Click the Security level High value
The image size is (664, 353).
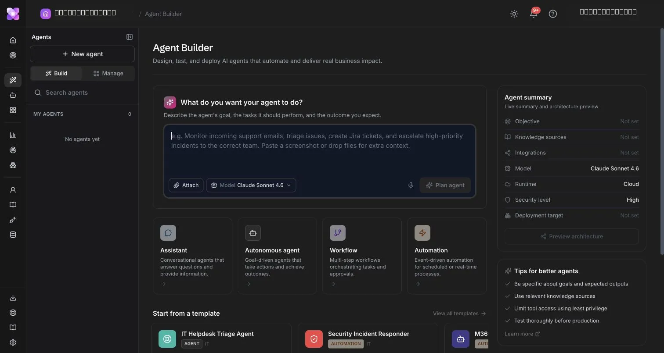click(x=632, y=200)
